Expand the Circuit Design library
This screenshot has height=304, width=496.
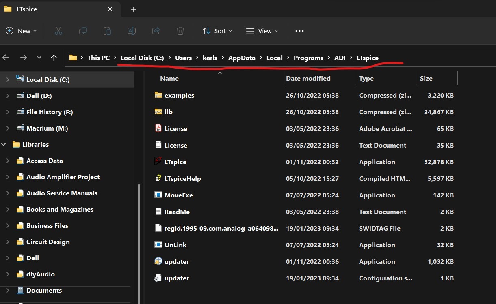8,242
